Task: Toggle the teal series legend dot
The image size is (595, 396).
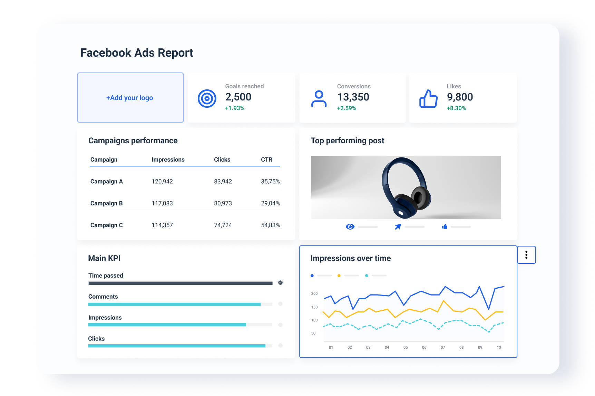Action: pos(366,276)
